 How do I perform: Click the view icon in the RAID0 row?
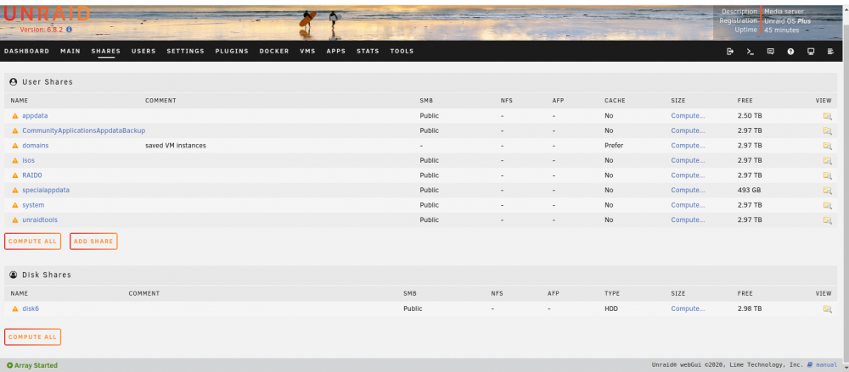click(x=827, y=175)
